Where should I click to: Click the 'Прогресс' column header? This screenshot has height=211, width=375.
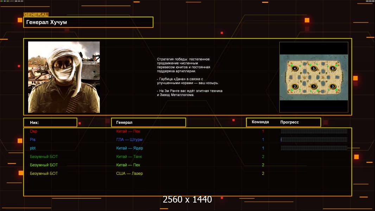[290, 122]
